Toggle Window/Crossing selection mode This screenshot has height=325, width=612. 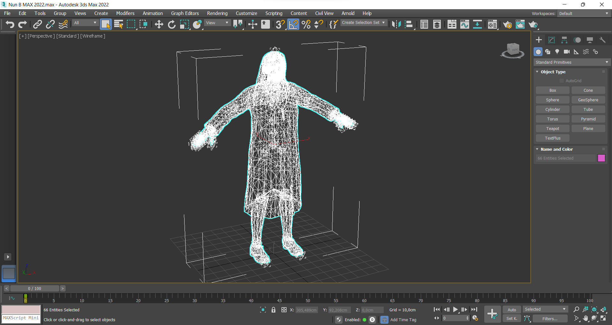(143, 25)
